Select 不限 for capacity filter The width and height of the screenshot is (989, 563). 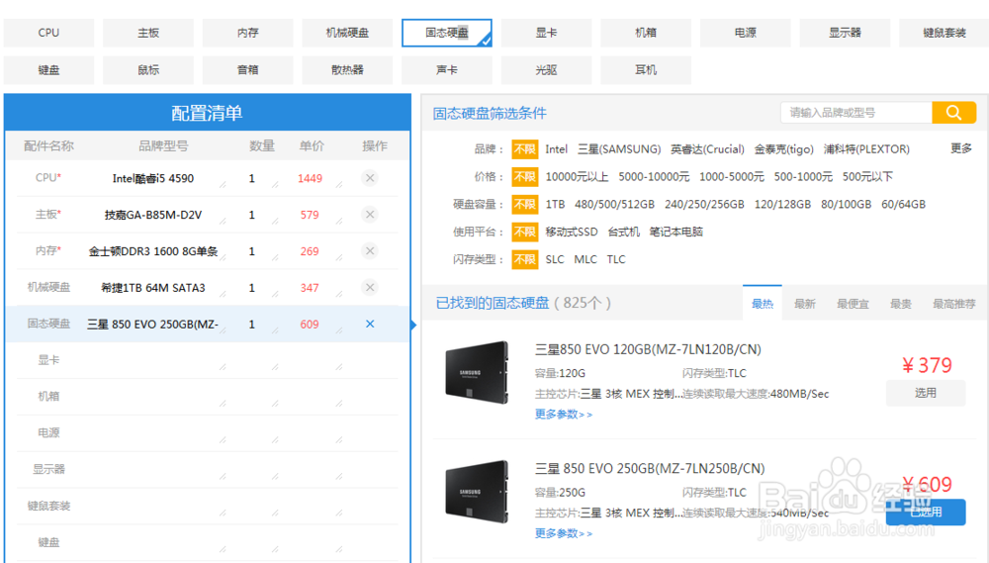point(525,205)
